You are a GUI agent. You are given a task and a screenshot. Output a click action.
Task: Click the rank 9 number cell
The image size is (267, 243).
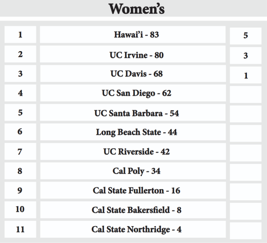[x=20, y=191]
